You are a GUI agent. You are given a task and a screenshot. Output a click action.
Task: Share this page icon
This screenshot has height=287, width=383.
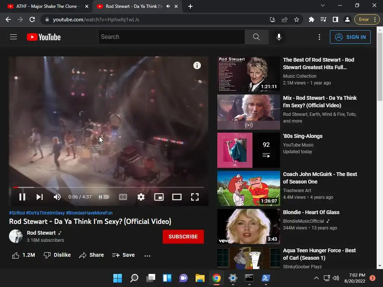tap(285, 19)
